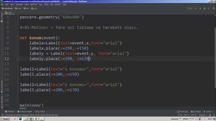Select m.py breadcrumb file
The image size is (216, 121).
coord(34,8)
